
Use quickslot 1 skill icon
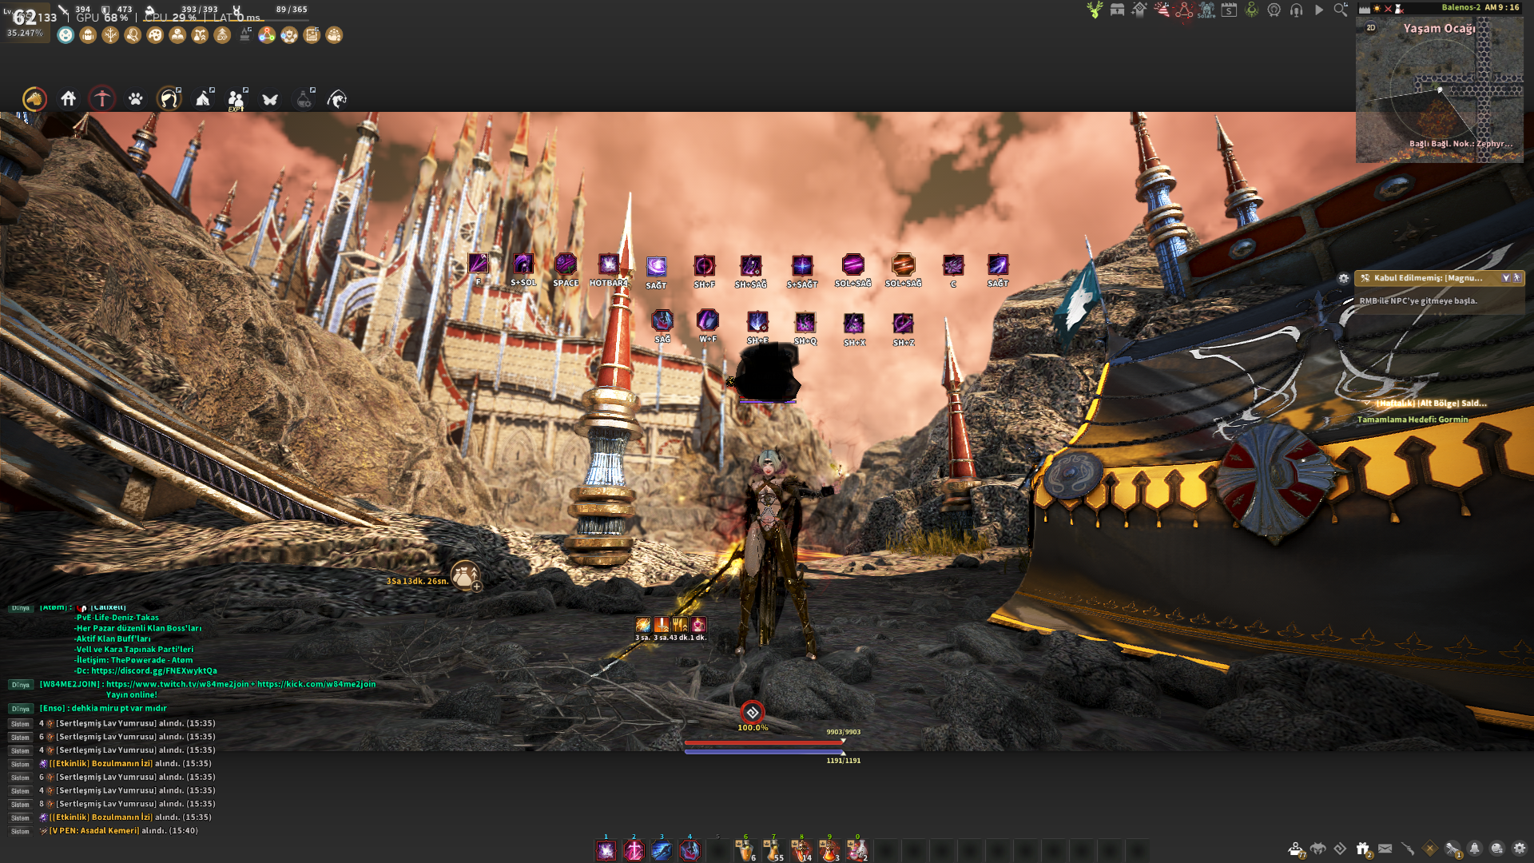click(606, 850)
